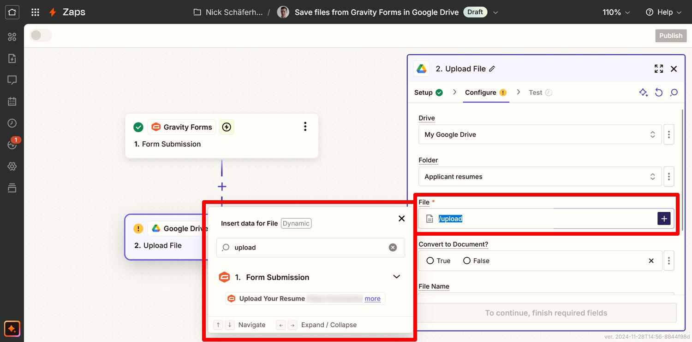Click the more link
Image resolution: width=692 pixels, height=342 pixels.
pos(373,299)
